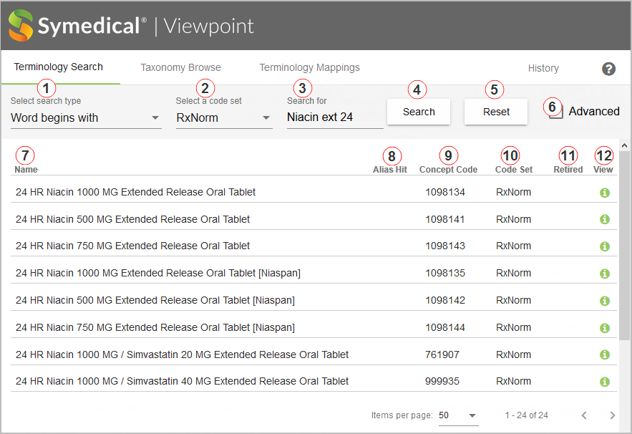The image size is (632, 434).
Task: Toggle the Advanced checkbox
Action: 556,112
